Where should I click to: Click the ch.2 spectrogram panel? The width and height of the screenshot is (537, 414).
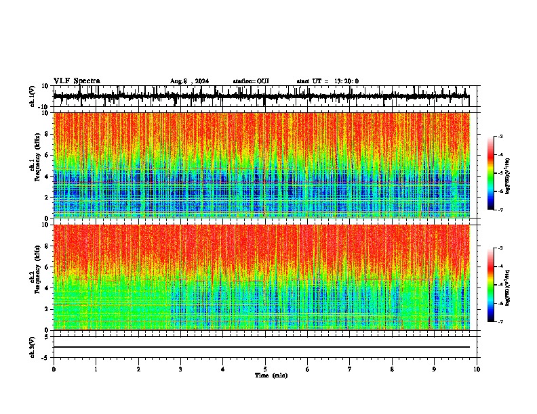tap(262, 277)
